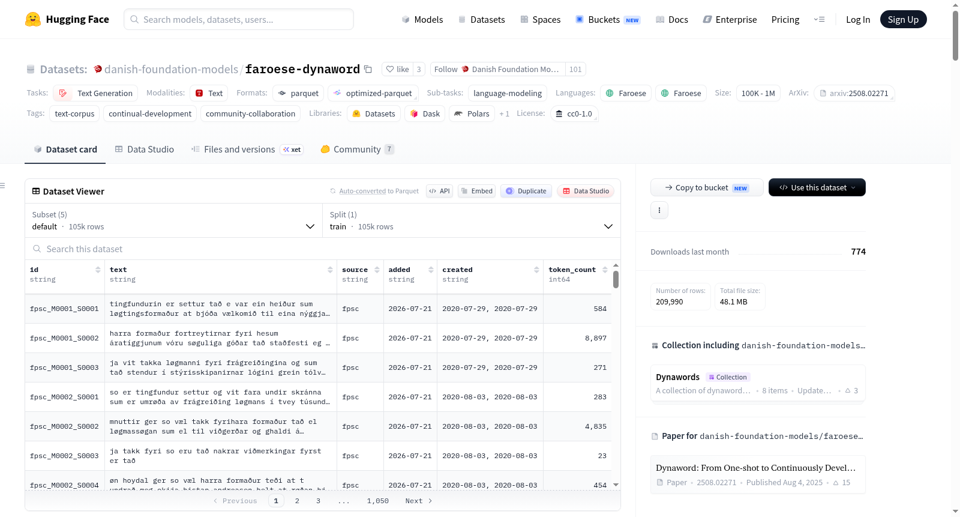
Task: Select row fpsc_M0001_S0002 id cell
Action: point(64,338)
